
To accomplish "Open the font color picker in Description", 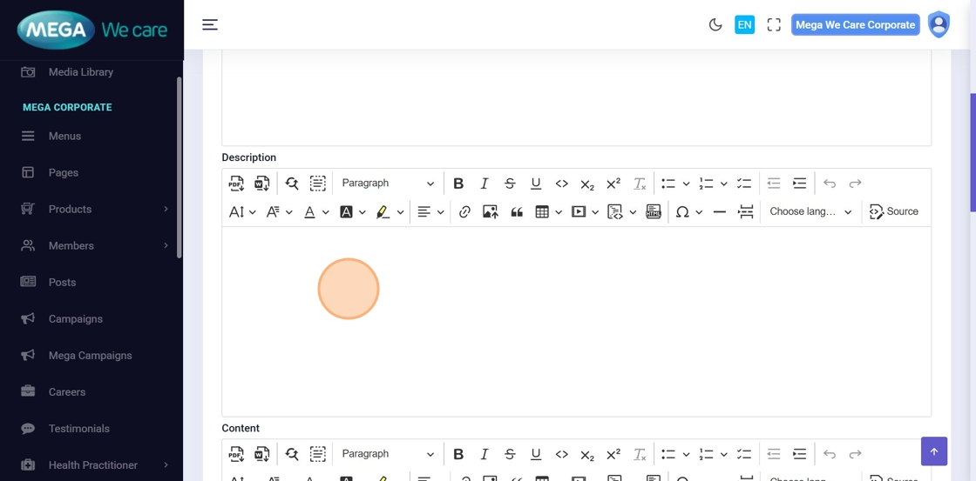I will [x=310, y=212].
